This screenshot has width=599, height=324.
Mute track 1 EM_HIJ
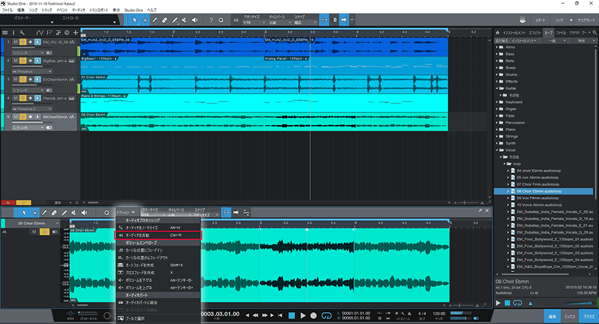click(x=15, y=41)
